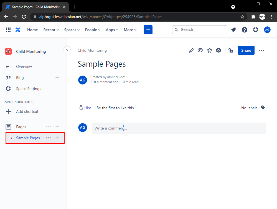Click the add label tag icon
This screenshot has height=209, width=277.
[x=263, y=108]
